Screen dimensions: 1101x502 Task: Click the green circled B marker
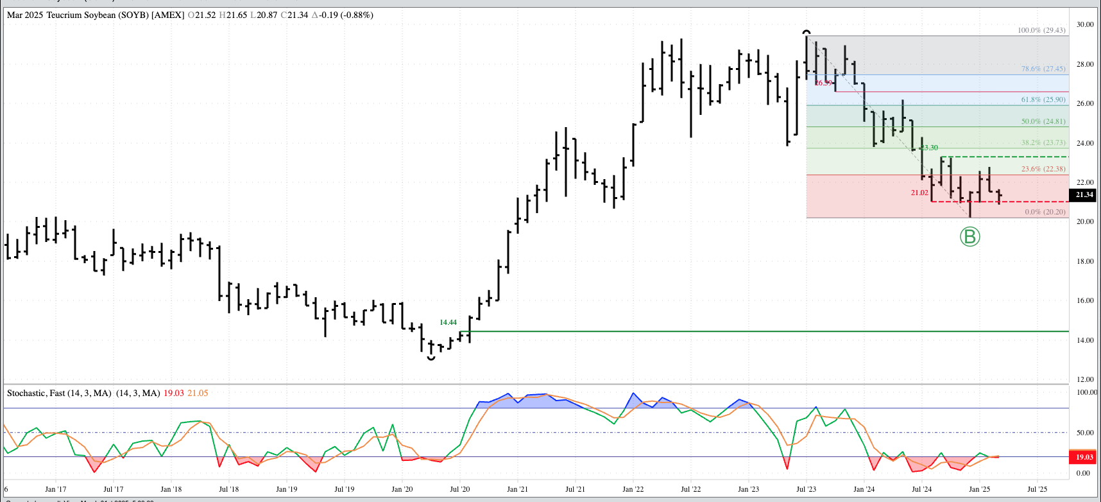tap(969, 237)
